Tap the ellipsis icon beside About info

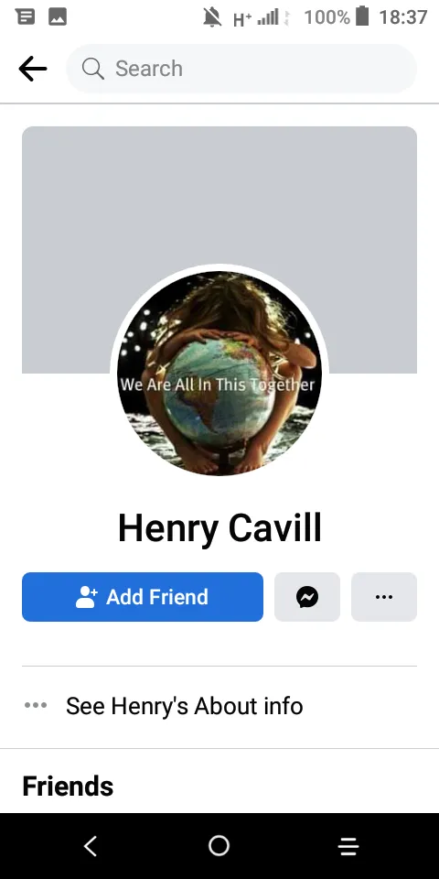36,706
